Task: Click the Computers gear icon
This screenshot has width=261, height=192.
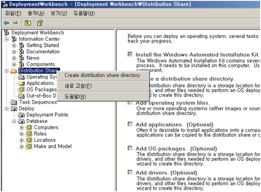Action: 29,128
